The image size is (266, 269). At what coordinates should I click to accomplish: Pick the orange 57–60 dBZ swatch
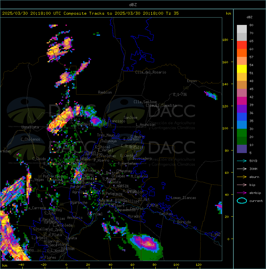pos(242,53)
